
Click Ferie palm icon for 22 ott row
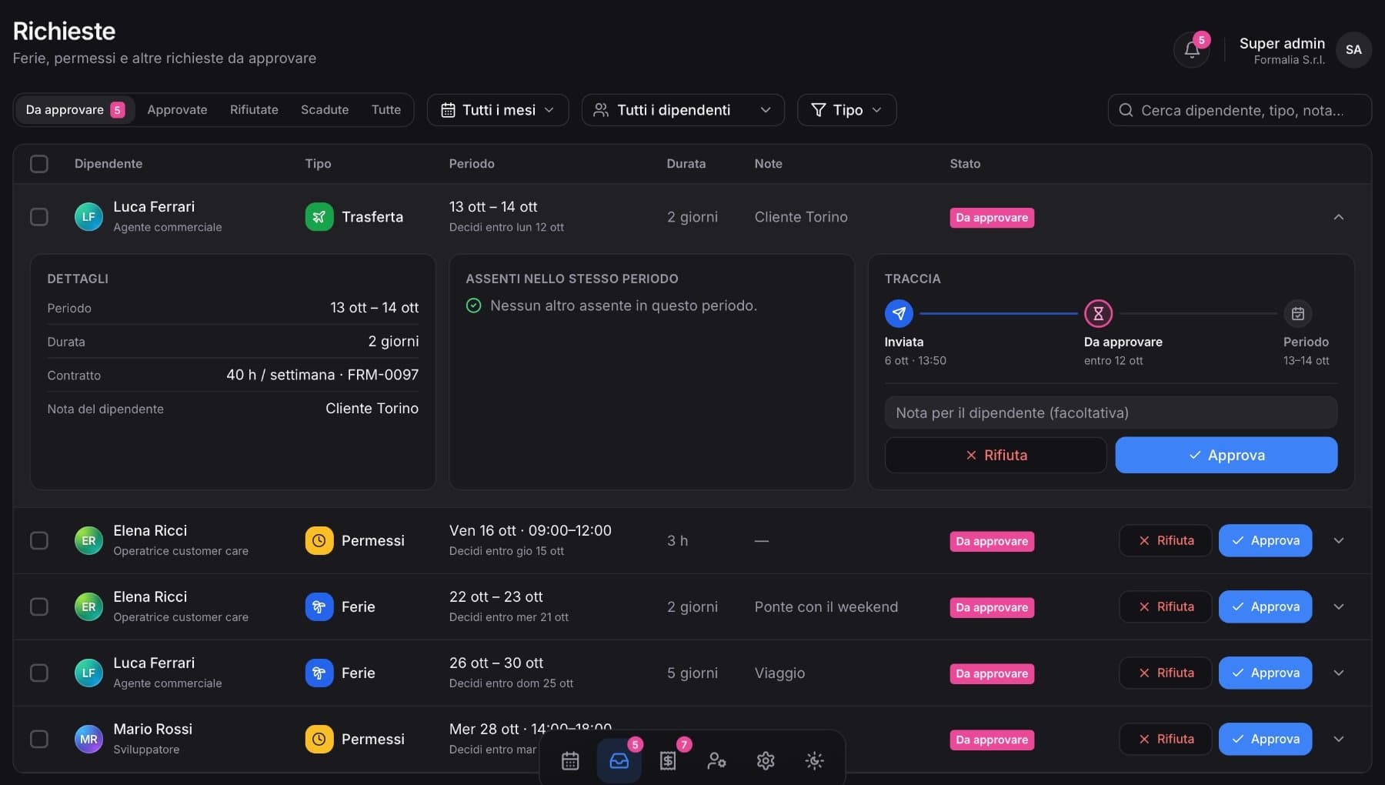[x=319, y=606]
